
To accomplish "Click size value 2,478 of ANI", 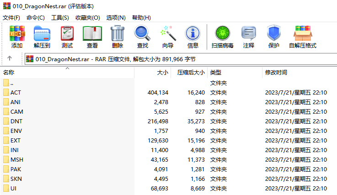I will (x=161, y=102).
